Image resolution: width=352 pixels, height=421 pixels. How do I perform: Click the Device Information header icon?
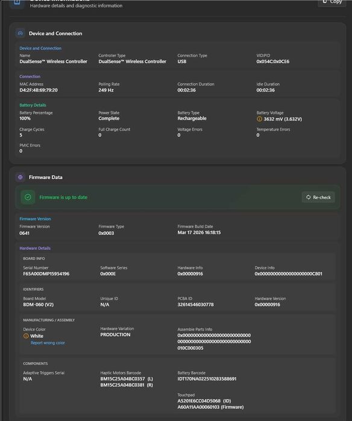[x=17, y=2]
